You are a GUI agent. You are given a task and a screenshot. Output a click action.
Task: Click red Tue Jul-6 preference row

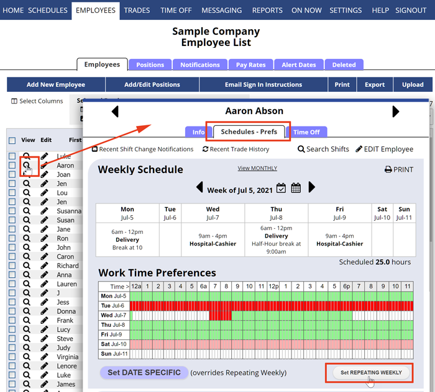pyautogui.click(x=272, y=306)
